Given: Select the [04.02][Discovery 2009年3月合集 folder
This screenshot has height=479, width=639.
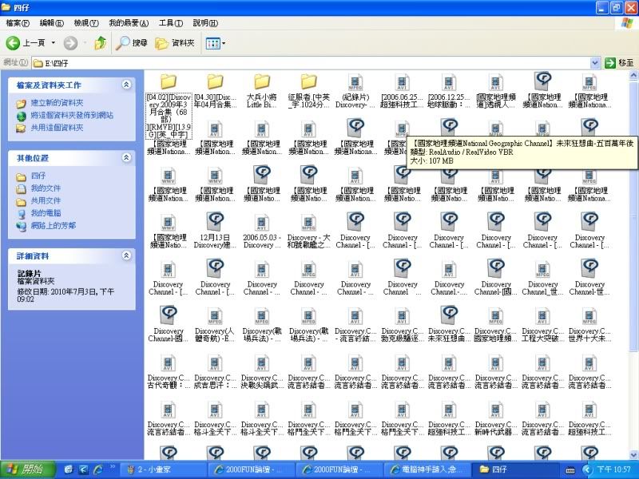Looking at the screenshot, I should [169, 105].
